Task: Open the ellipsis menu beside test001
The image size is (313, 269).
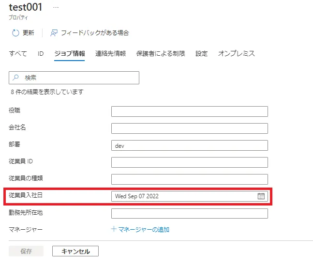Action: [56, 8]
